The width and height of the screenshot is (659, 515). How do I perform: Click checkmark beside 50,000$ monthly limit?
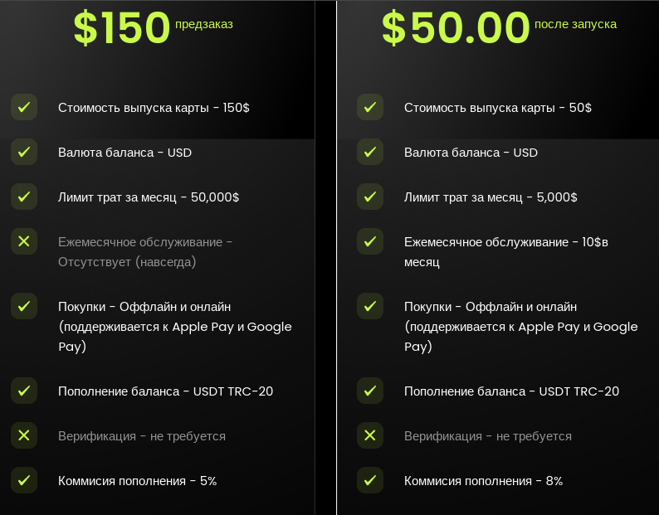[24, 197]
